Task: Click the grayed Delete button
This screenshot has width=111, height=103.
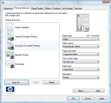Action: coord(36,82)
